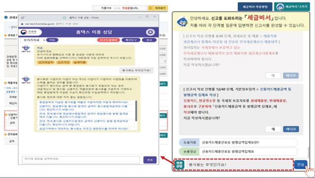Click the 세금비서 question input with 봉사료는 무엇인가요?
Viewport: 315px width, 178px height.
coord(239,165)
